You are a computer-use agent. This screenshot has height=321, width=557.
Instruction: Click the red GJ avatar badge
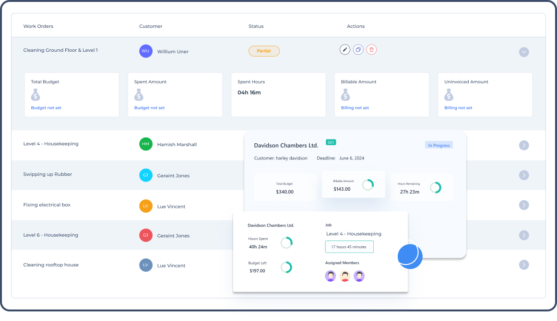tap(146, 235)
